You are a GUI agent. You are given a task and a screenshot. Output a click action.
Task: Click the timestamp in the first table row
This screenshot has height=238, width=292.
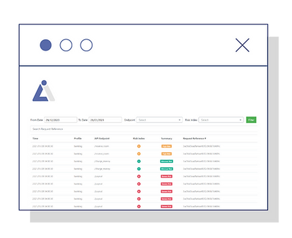click(43, 146)
